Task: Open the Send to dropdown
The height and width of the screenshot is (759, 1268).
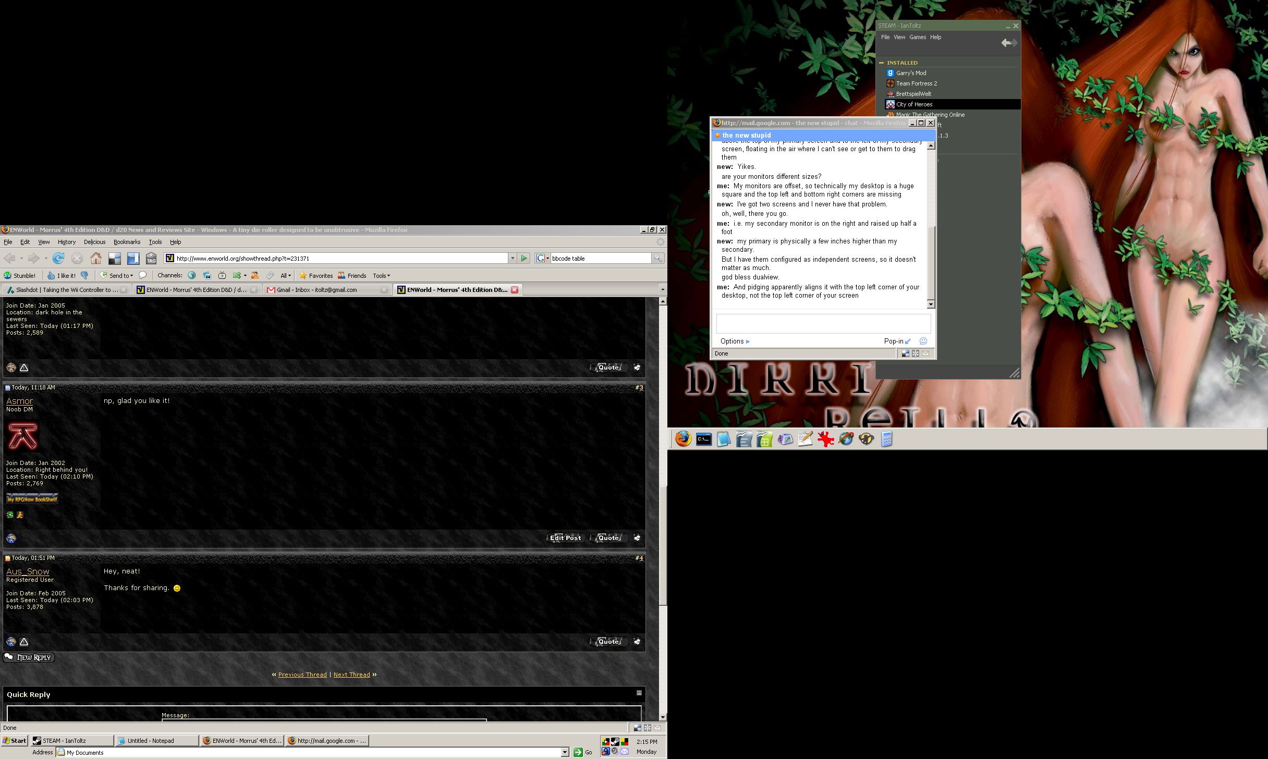Action: 117,275
